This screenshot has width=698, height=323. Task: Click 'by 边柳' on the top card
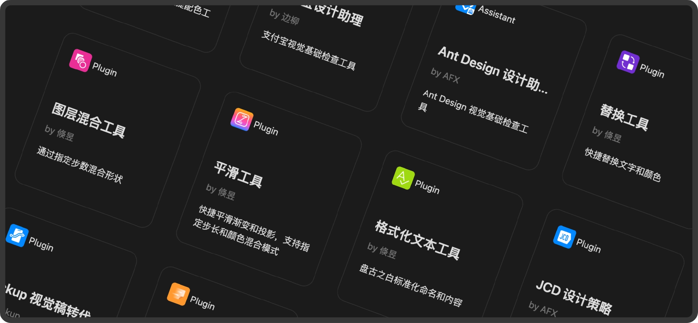[x=284, y=17]
